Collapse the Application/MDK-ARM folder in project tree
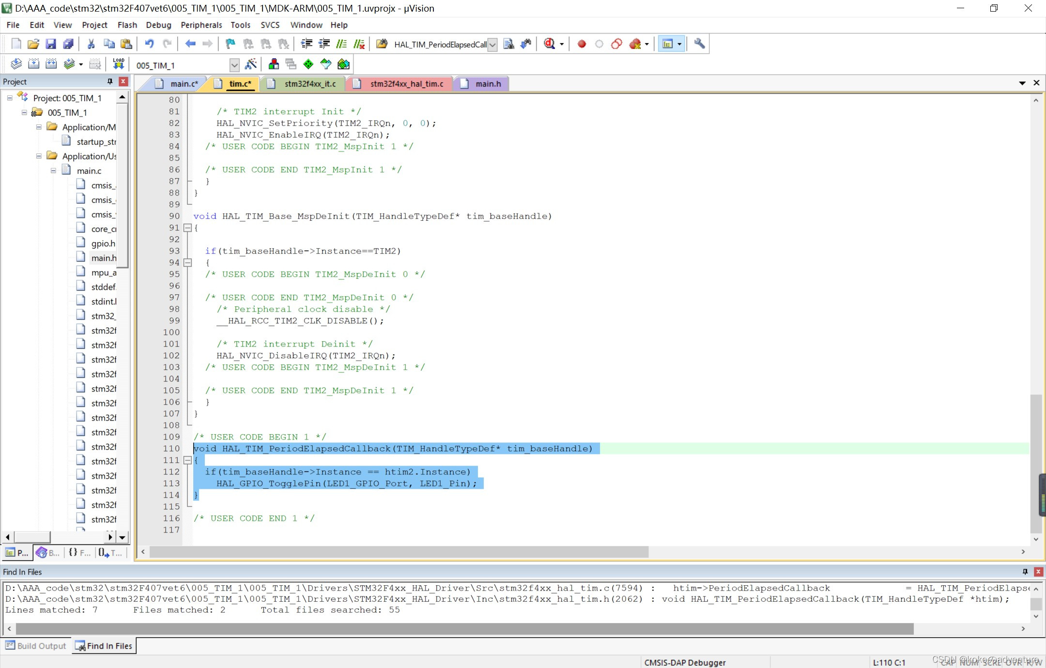Viewport: 1046px width, 668px height. click(39, 127)
